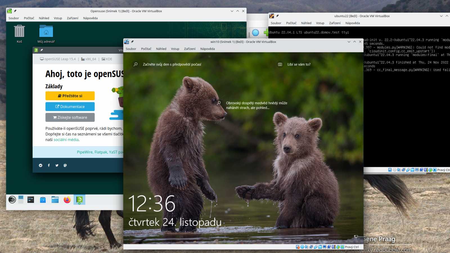Click 'Líbí se vám to?' text
450x253 pixels.
(299, 64)
